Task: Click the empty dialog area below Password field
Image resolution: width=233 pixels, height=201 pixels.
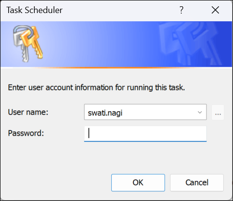Action: pyautogui.click(x=116, y=157)
